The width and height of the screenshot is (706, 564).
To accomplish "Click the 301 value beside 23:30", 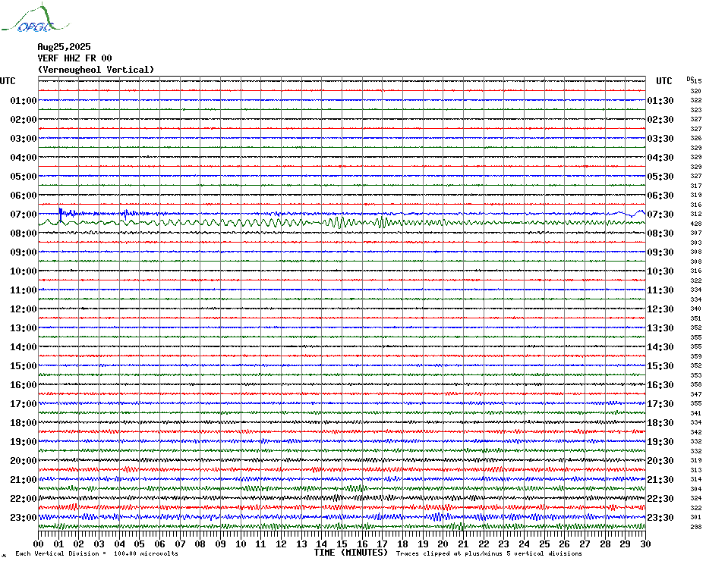I will pos(696,517).
